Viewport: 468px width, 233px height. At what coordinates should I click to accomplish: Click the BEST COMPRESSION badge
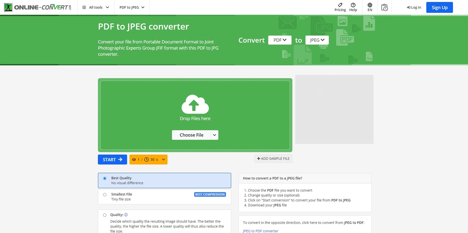click(x=210, y=194)
